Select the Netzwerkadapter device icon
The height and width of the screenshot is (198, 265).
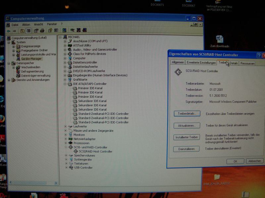tap(71, 139)
